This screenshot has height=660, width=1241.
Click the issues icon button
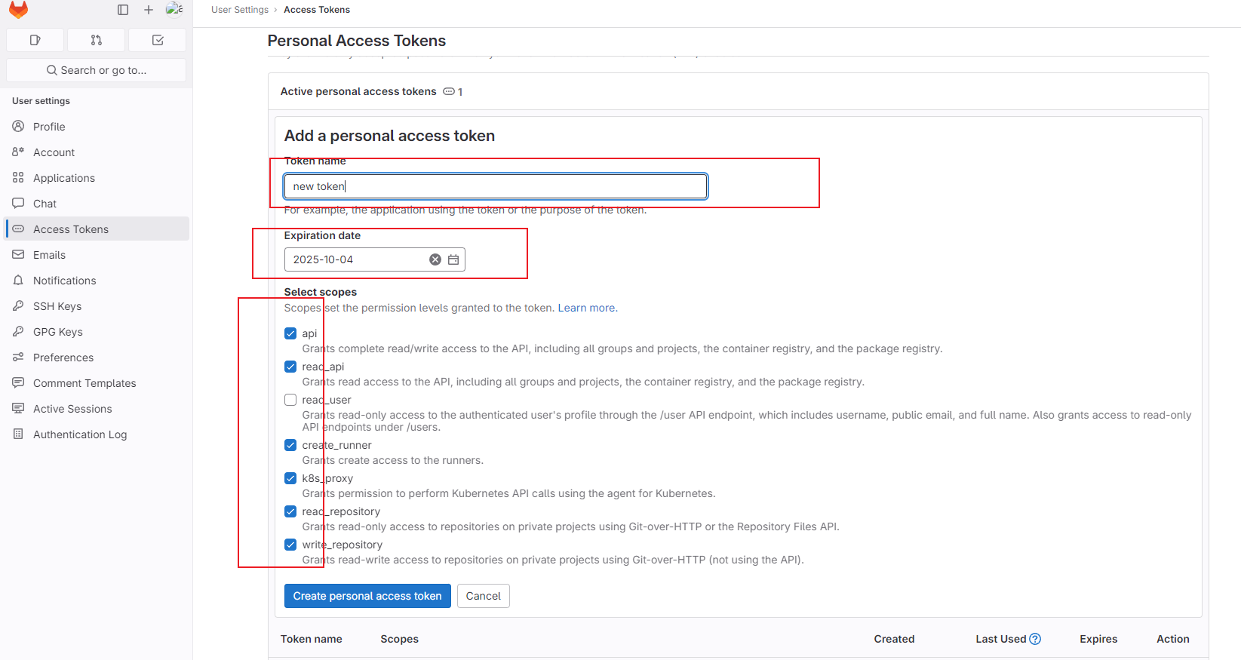pos(35,39)
